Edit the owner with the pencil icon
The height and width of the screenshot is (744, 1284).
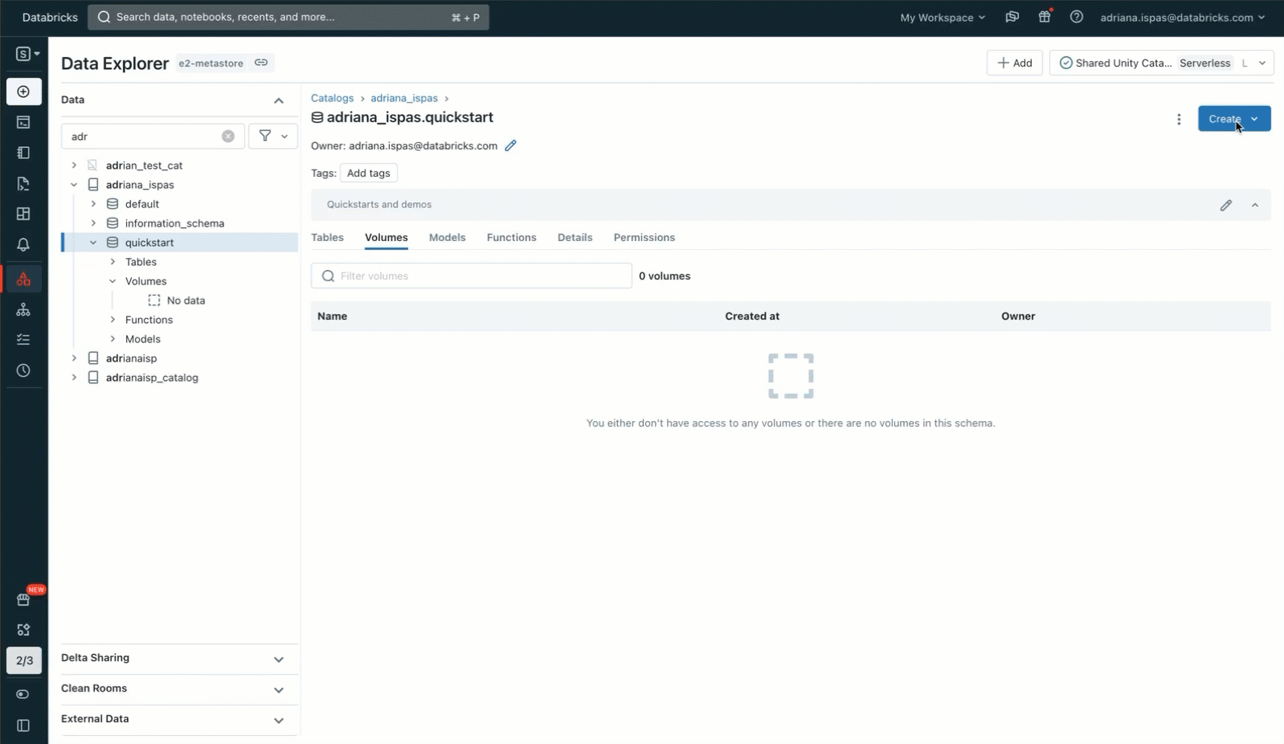(510, 145)
